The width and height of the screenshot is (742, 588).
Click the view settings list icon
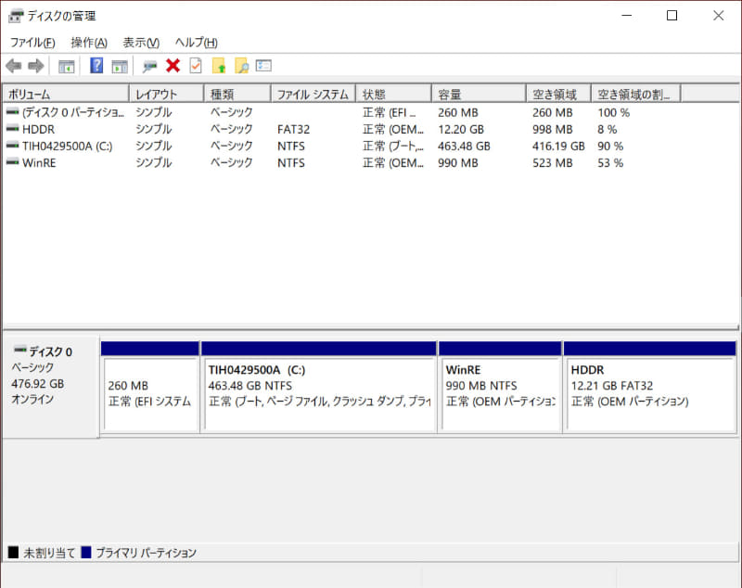[263, 65]
